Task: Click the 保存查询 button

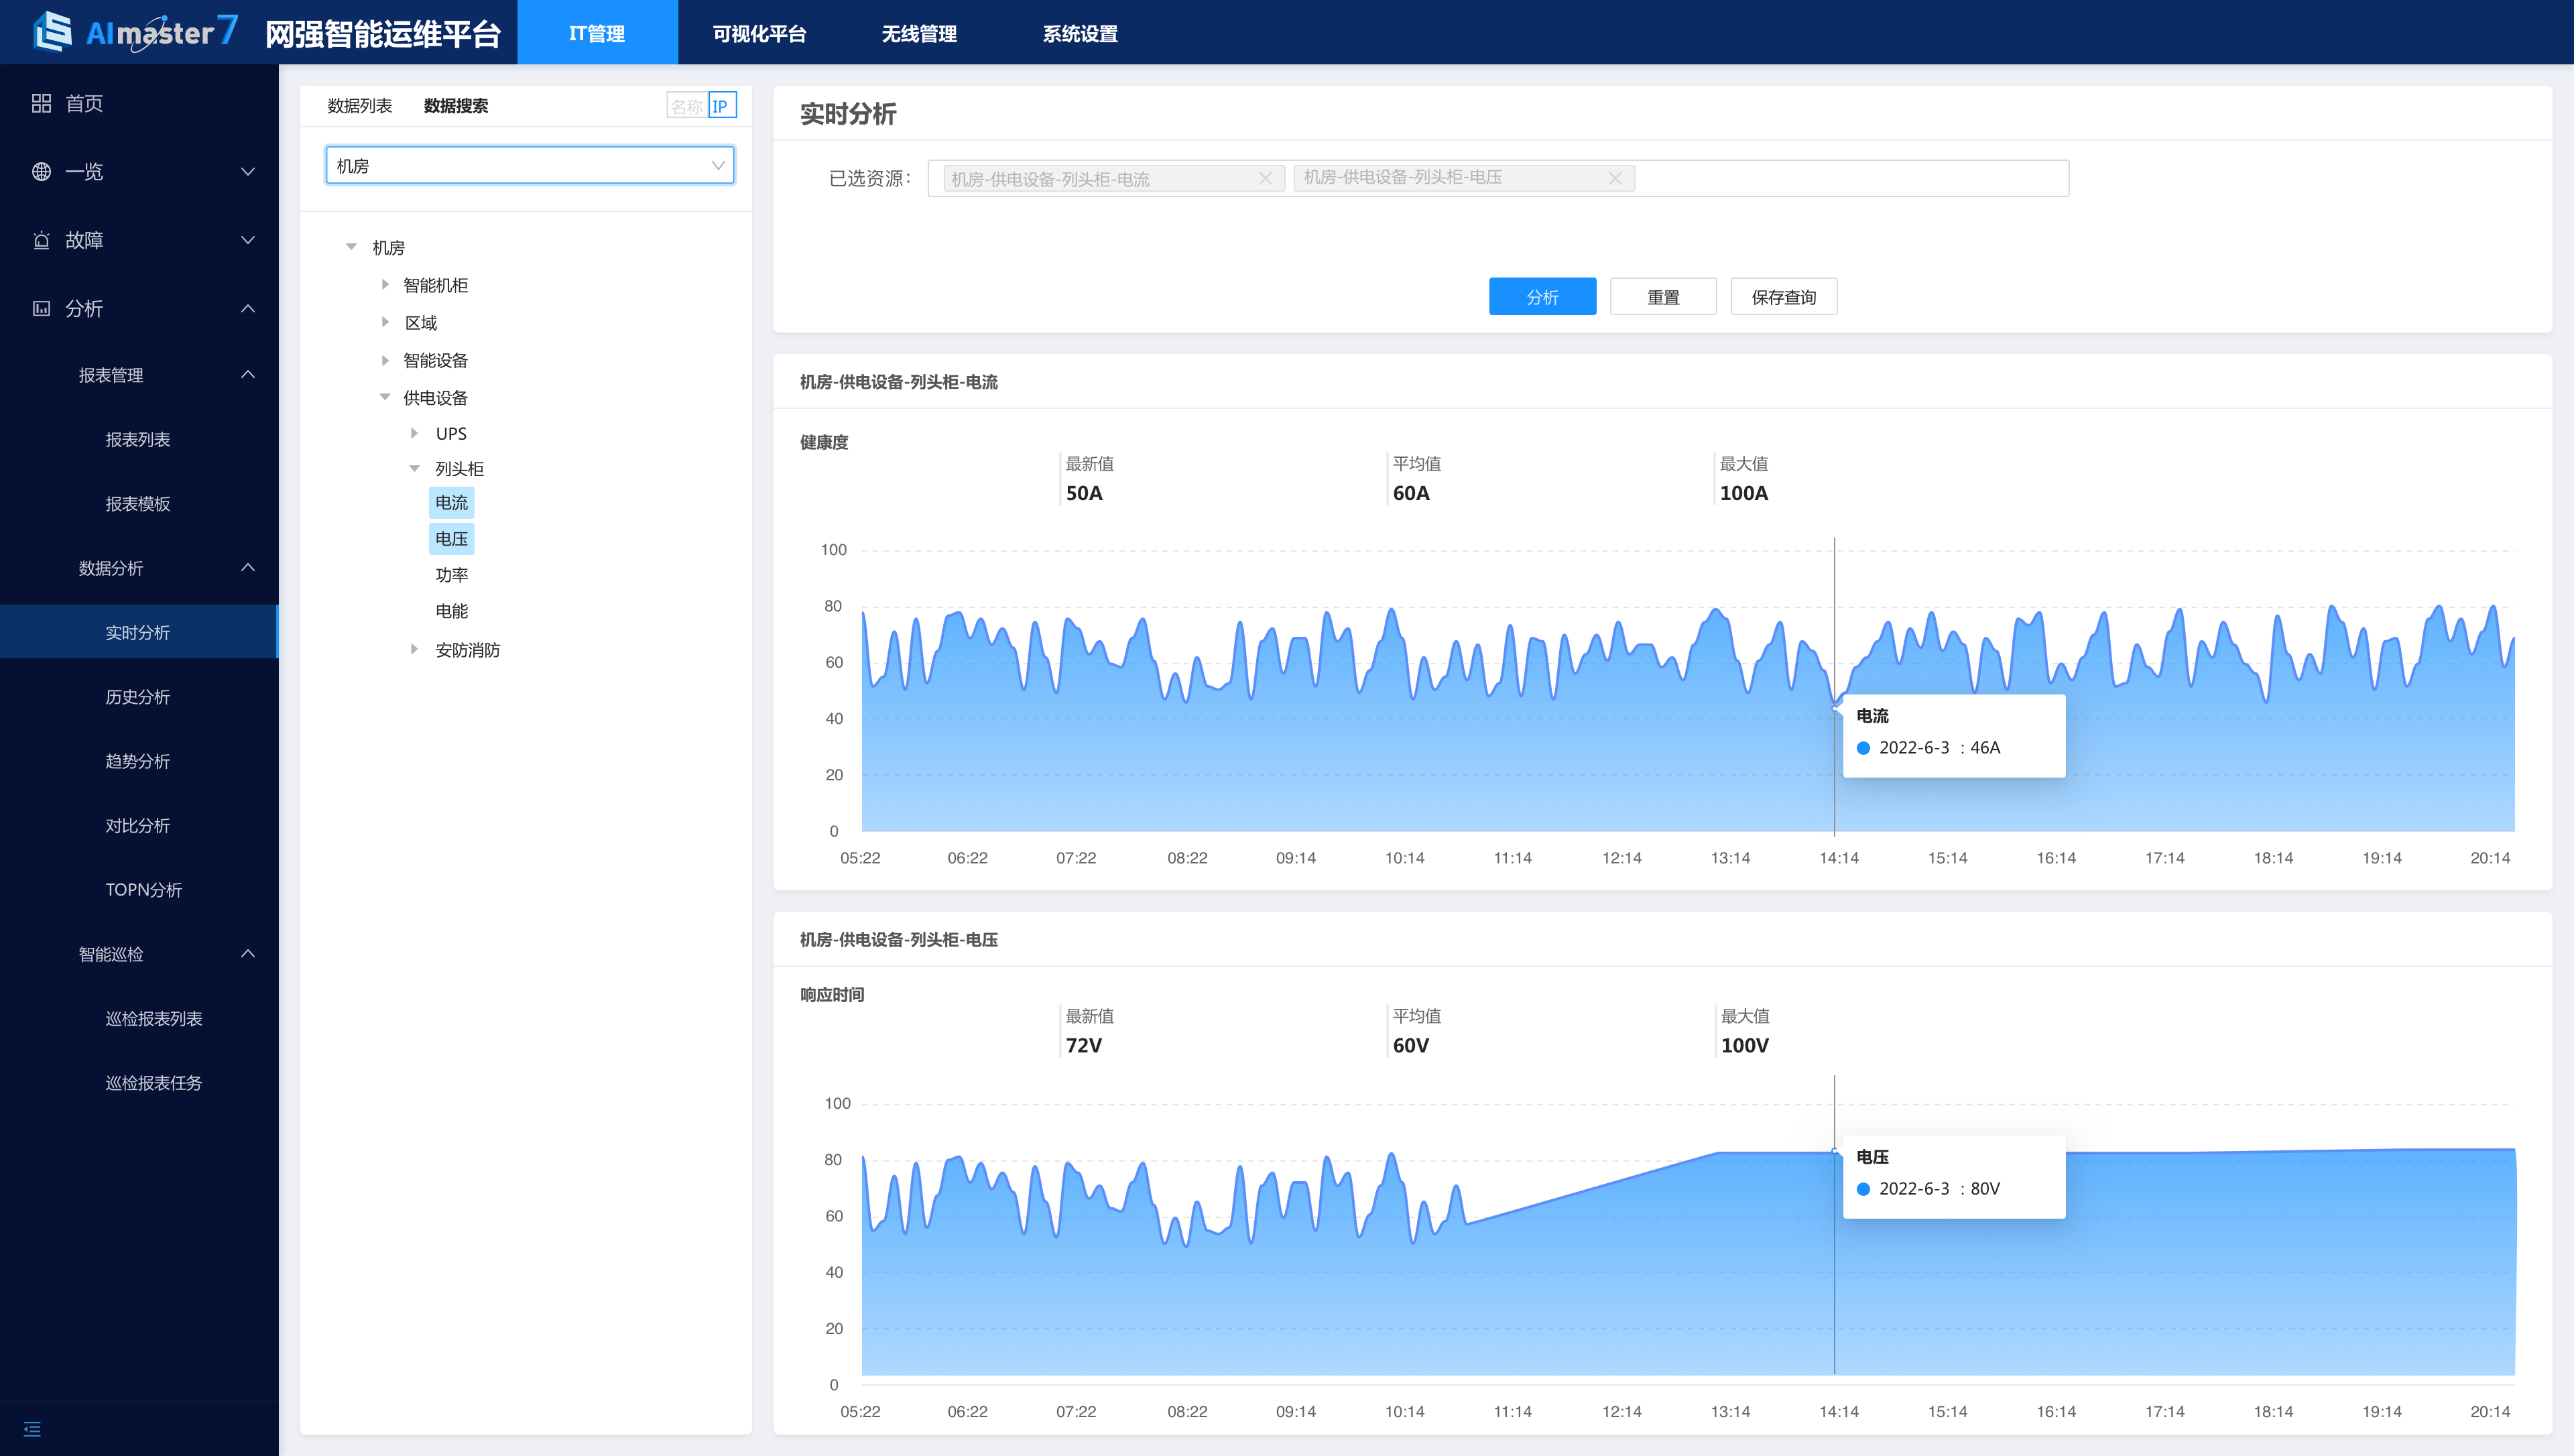Action: click(1784, 297)
